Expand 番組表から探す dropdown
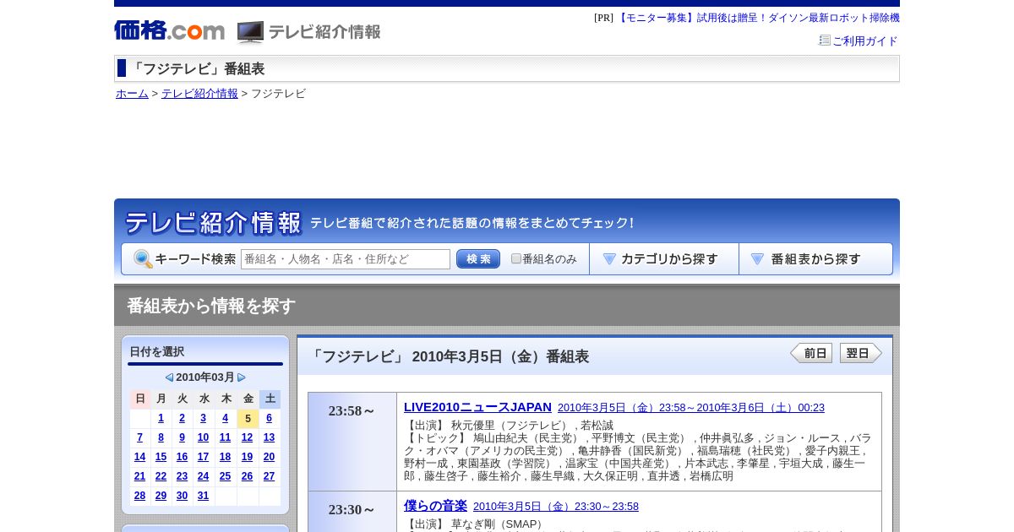The image size is (1014, 532). point(815,259)
